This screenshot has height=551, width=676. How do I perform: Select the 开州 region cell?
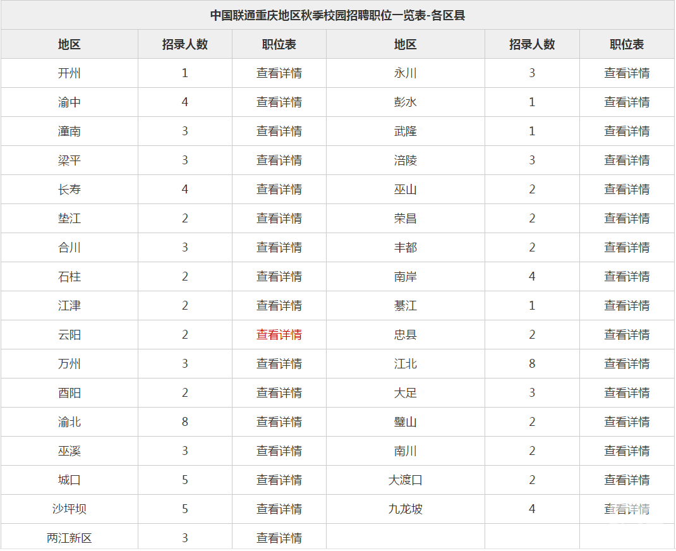[x=69, y=73]
